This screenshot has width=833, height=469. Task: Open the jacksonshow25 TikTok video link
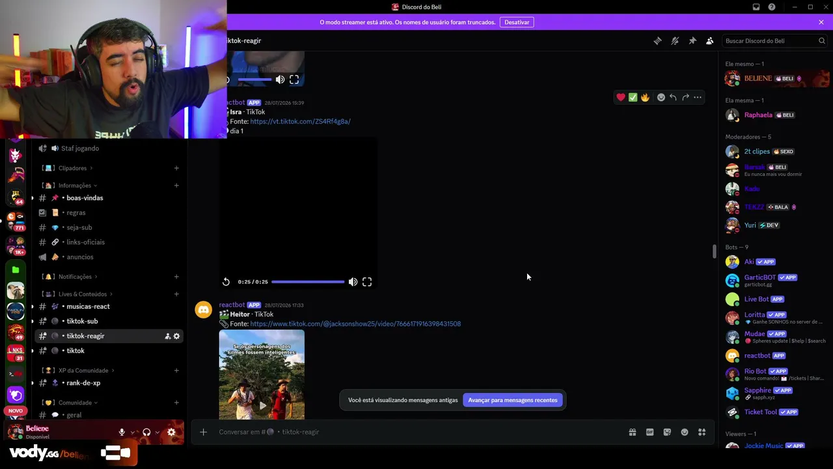point(355,324)
